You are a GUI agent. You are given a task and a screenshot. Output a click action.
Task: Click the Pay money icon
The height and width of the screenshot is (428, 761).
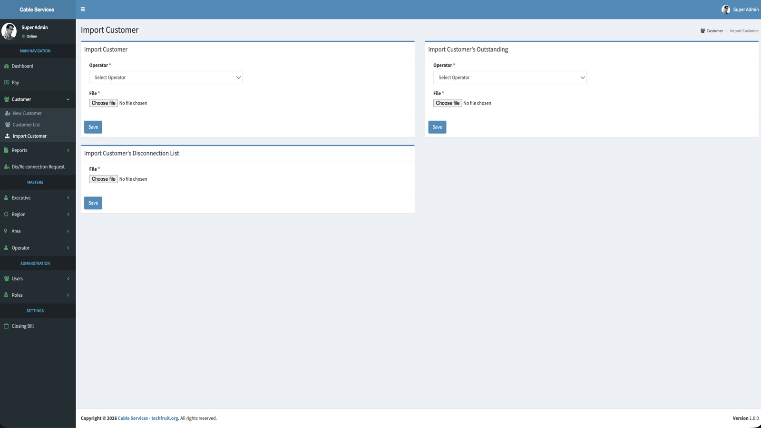(7, 83)
